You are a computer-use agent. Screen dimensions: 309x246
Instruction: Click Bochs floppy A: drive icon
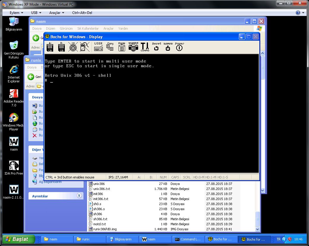click(x=50, y=47)
